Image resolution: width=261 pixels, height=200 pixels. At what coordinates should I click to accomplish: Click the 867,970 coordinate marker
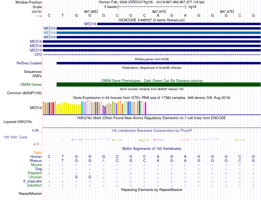click(x=159, y=12)
